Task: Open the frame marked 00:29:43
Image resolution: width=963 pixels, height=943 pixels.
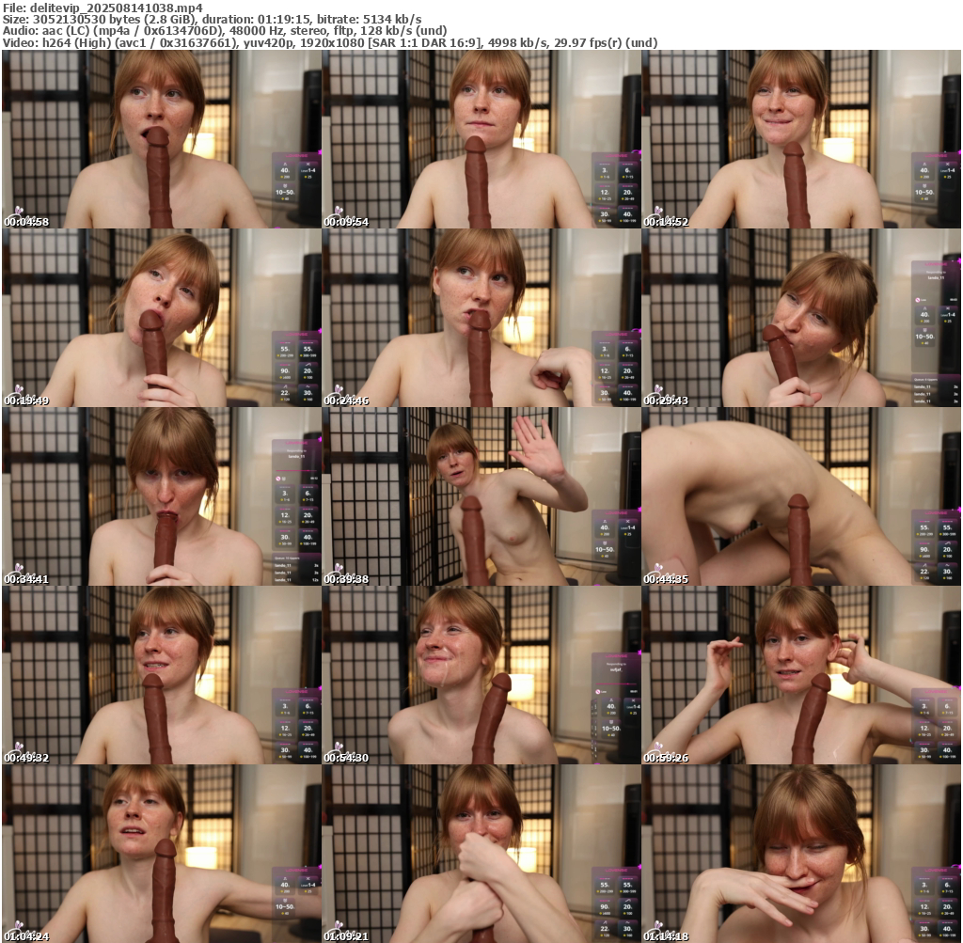Action: coord(801,318)
